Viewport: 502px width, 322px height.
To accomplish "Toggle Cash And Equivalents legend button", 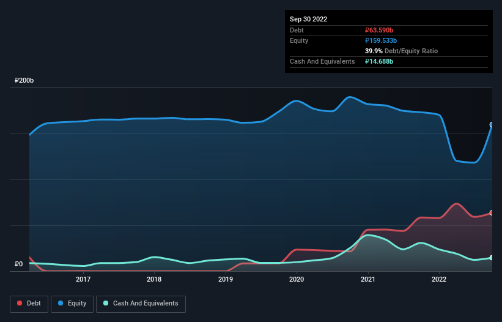I will pos(141,304).
